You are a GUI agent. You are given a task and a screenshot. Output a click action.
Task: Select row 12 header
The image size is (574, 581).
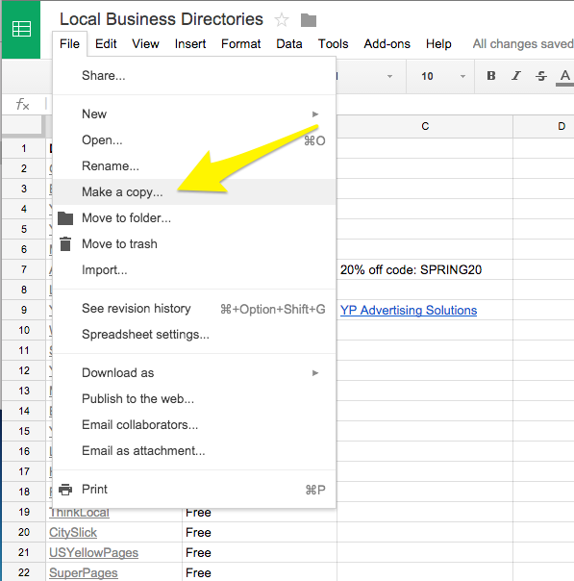24,370
